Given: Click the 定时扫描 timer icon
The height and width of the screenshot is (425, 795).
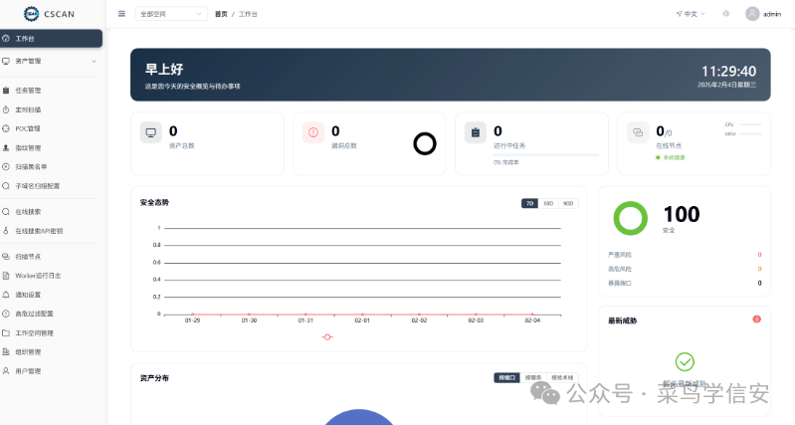Looking at the screenshot, I should (6, 109).
